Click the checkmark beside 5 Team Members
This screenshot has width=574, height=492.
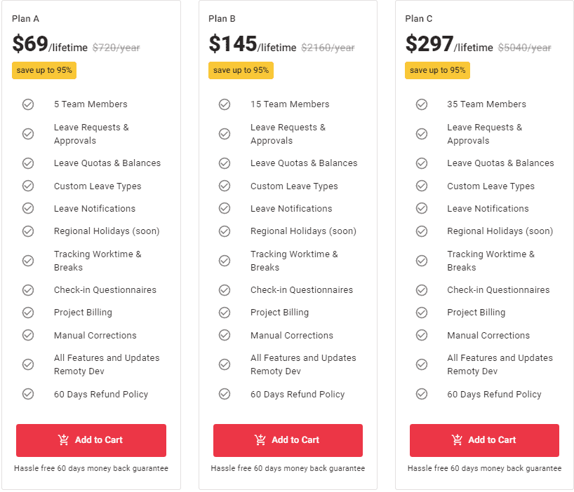28,104
